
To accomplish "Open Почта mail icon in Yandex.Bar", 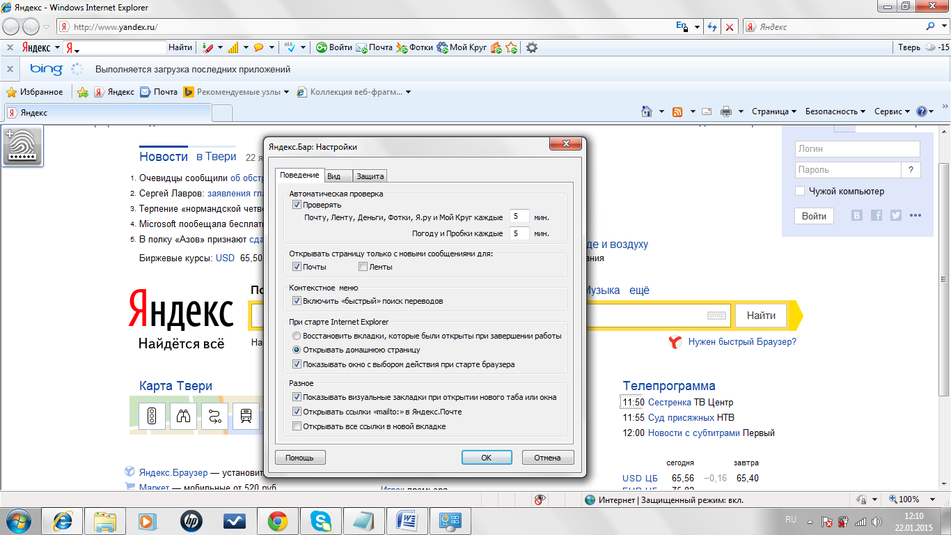I will [375, 47].
